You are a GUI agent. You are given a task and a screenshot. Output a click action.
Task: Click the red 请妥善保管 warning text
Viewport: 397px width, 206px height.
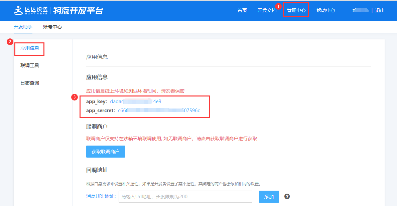click(173, 91)
